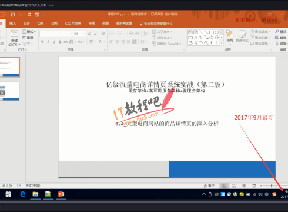Click the Increase List Level icon
This screenshot has height=212, width=288.
(x=138, y=34)
